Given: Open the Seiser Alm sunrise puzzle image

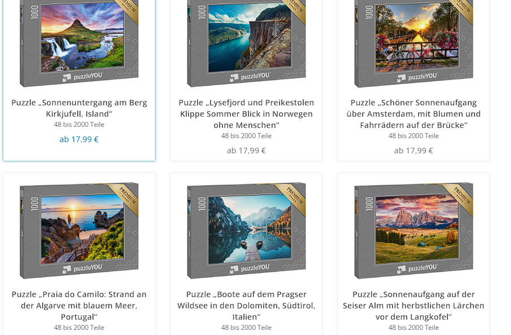Looking at the screenshot, I should point(414,231).
